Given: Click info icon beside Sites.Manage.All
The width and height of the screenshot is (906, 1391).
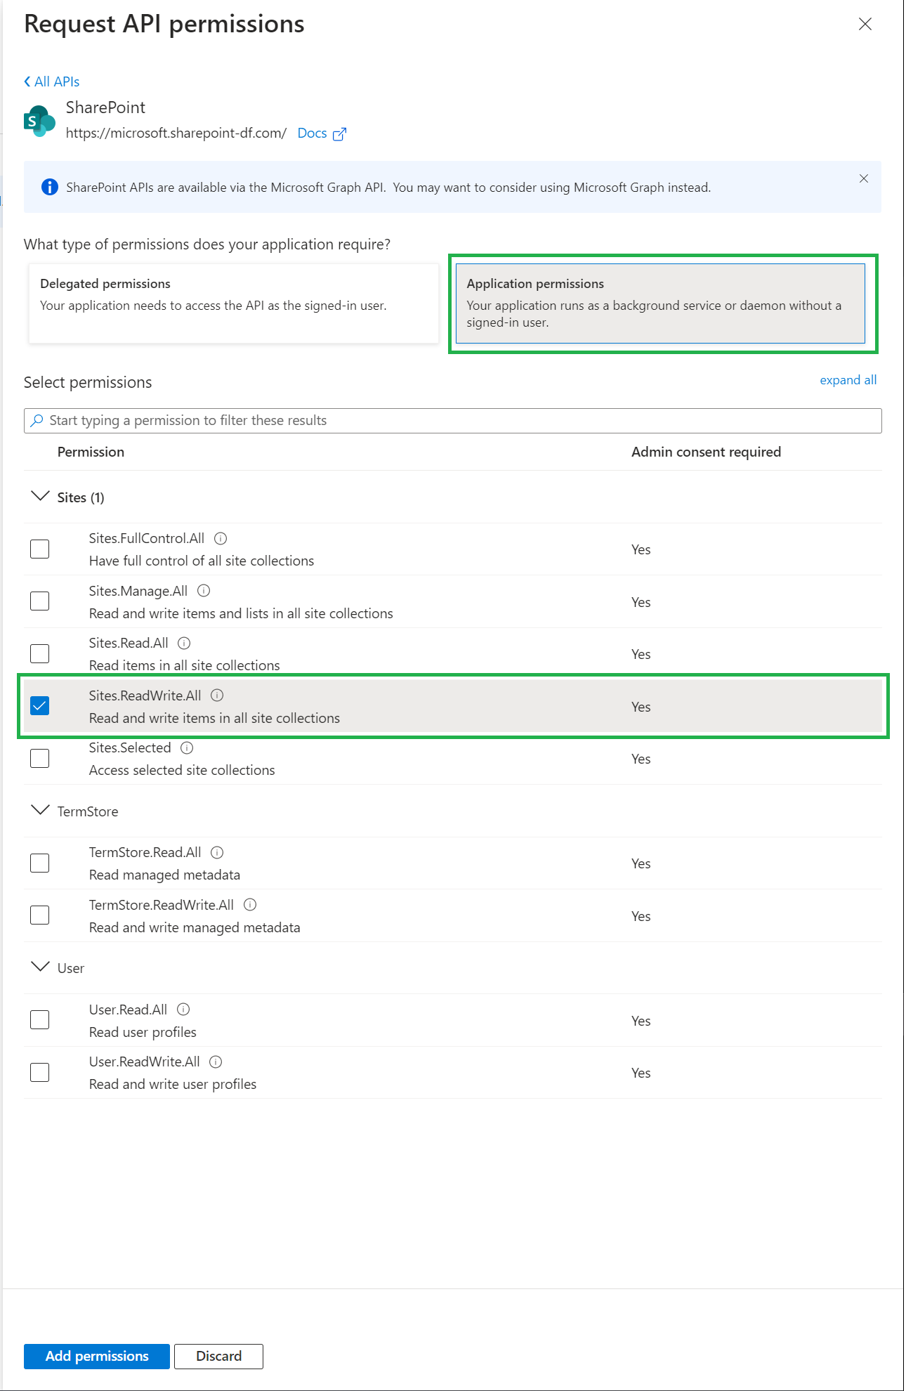Looking at the screenshot, I should tap(204, 591).
